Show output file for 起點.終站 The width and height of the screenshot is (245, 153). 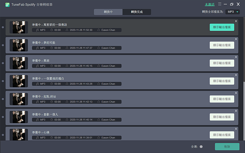coord(222,99)
